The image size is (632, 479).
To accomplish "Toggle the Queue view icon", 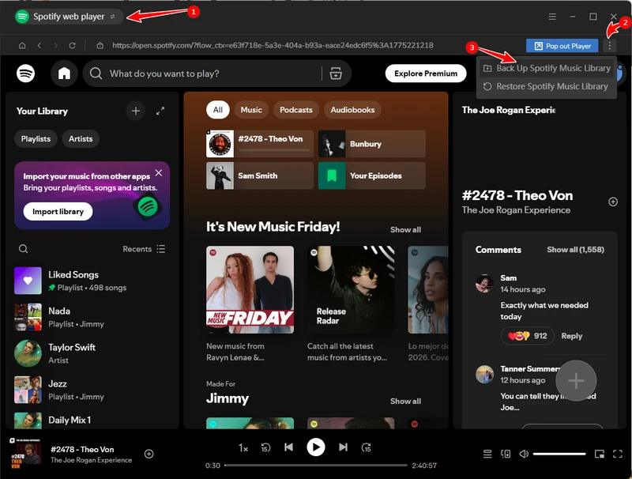I will 487,454.
